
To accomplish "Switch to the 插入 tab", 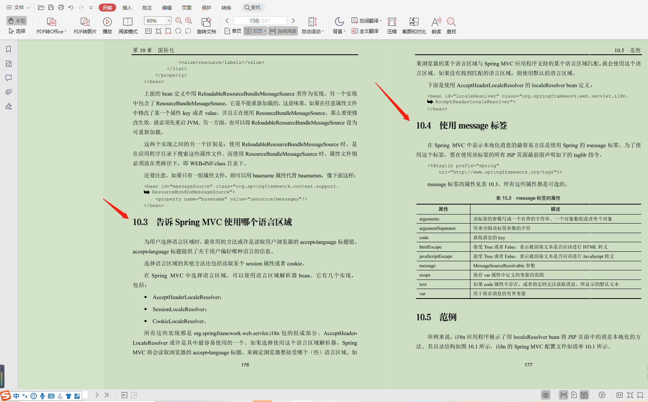I will pyautogui.click(x=127, y=8).
